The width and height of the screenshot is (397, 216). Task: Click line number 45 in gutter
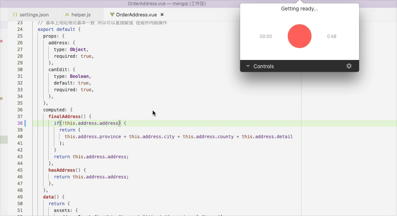tap(20, 170)
